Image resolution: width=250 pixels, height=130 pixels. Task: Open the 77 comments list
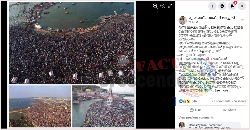pyautogui.click(x=221, y=101)
